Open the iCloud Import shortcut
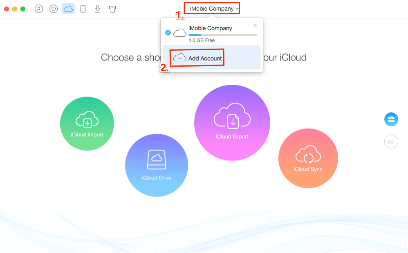This screenshot has height=253, width=408. click(x=87, y=124)
